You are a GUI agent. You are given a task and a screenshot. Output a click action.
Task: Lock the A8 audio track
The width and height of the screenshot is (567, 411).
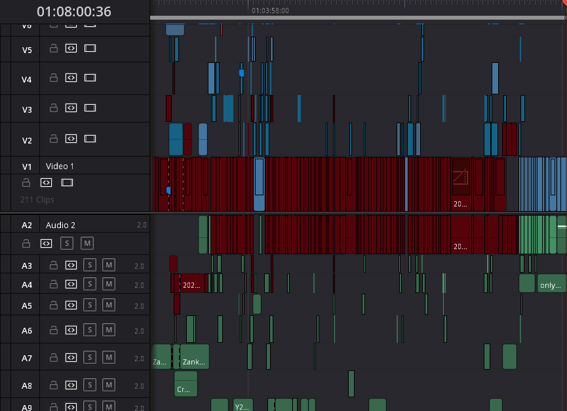tap(54, 385)
